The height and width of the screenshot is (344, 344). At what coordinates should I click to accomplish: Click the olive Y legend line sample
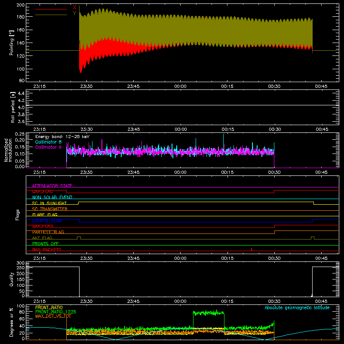click(51, 15)
